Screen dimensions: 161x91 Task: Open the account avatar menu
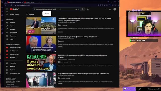click(115, 9)
